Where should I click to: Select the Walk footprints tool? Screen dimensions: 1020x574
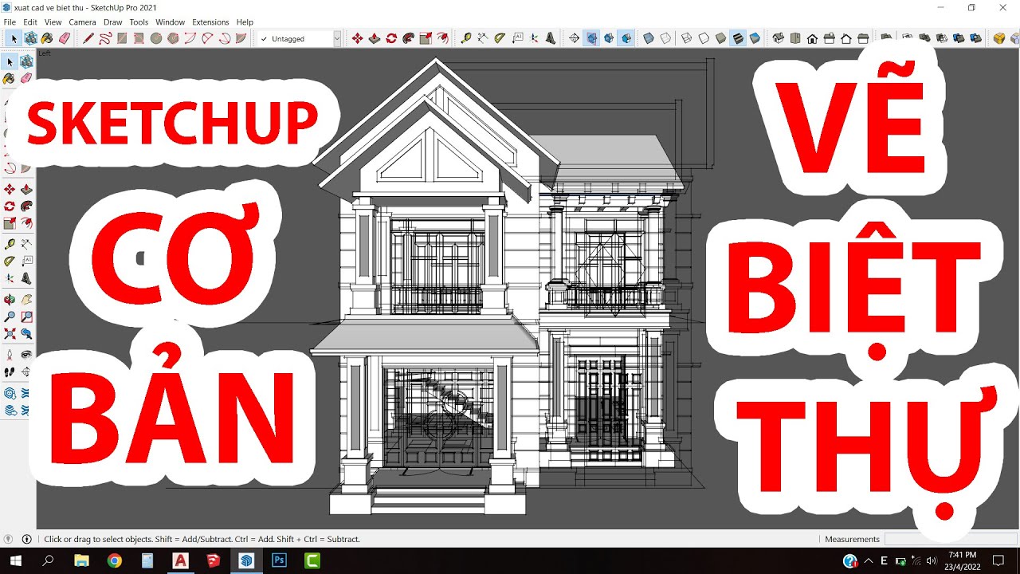10,372
